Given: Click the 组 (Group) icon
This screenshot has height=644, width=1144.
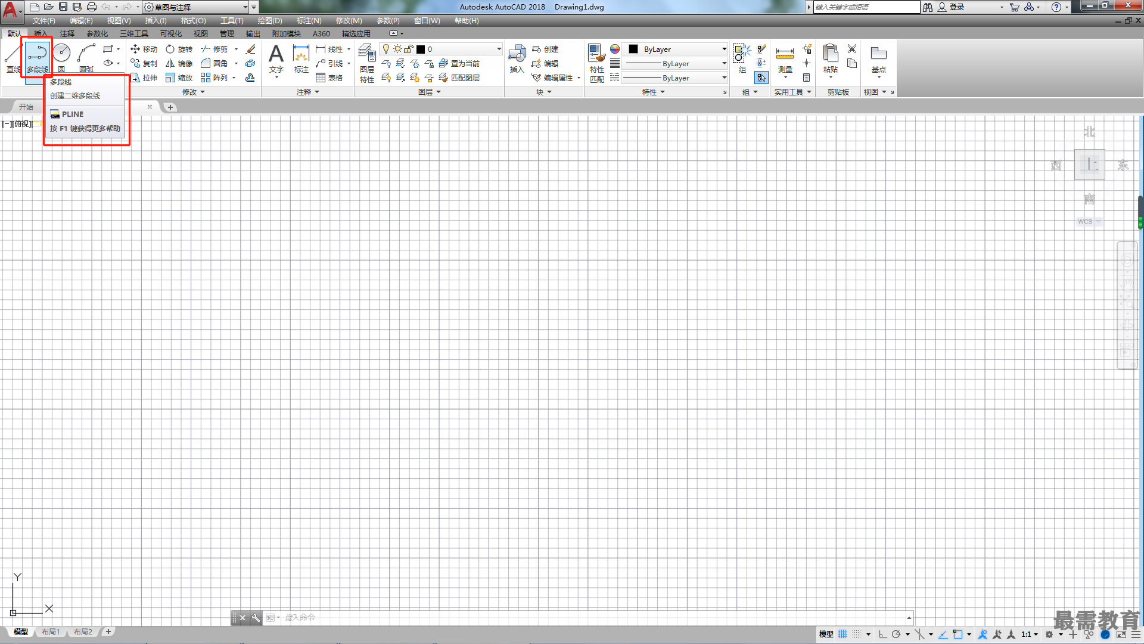Looking at the screenshot, I should 742,58.
